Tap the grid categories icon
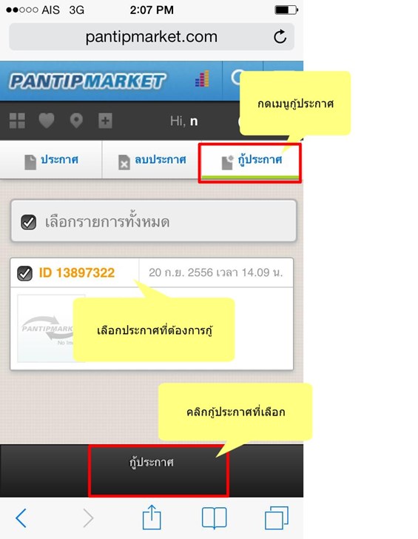418x539 pixels. coord(17,121)
